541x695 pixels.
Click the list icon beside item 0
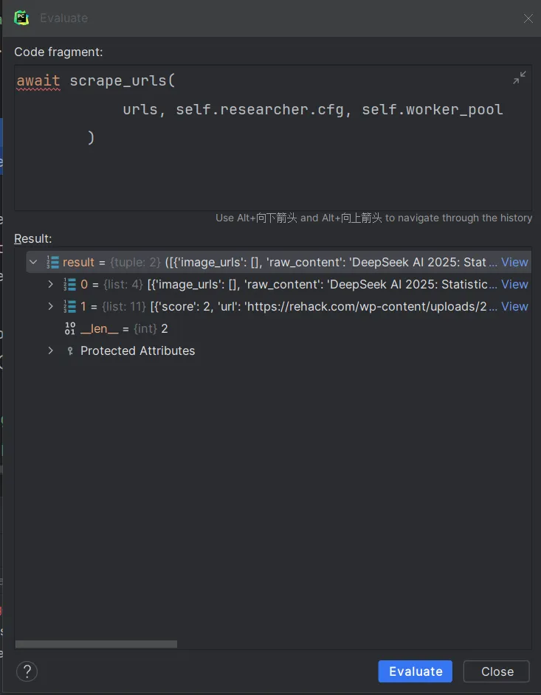[x=69, y=285]
